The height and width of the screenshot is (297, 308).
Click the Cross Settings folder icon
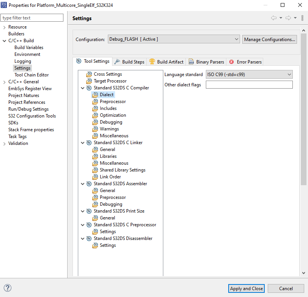pos(89,74)
